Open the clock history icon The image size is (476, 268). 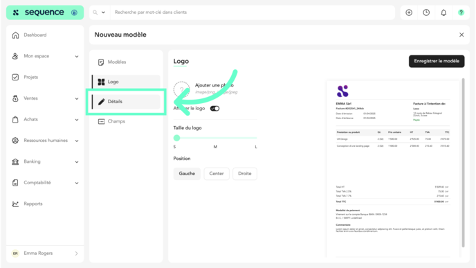[x=426, y=12]
